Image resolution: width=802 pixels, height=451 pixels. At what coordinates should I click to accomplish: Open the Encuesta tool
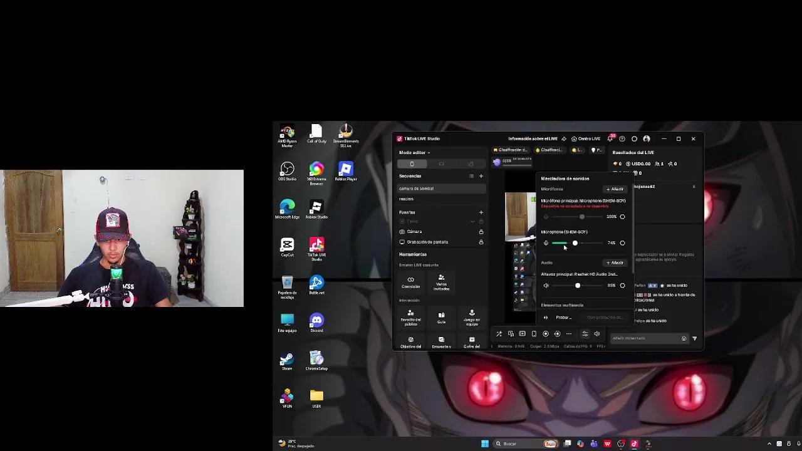click(x=441, y=343)
